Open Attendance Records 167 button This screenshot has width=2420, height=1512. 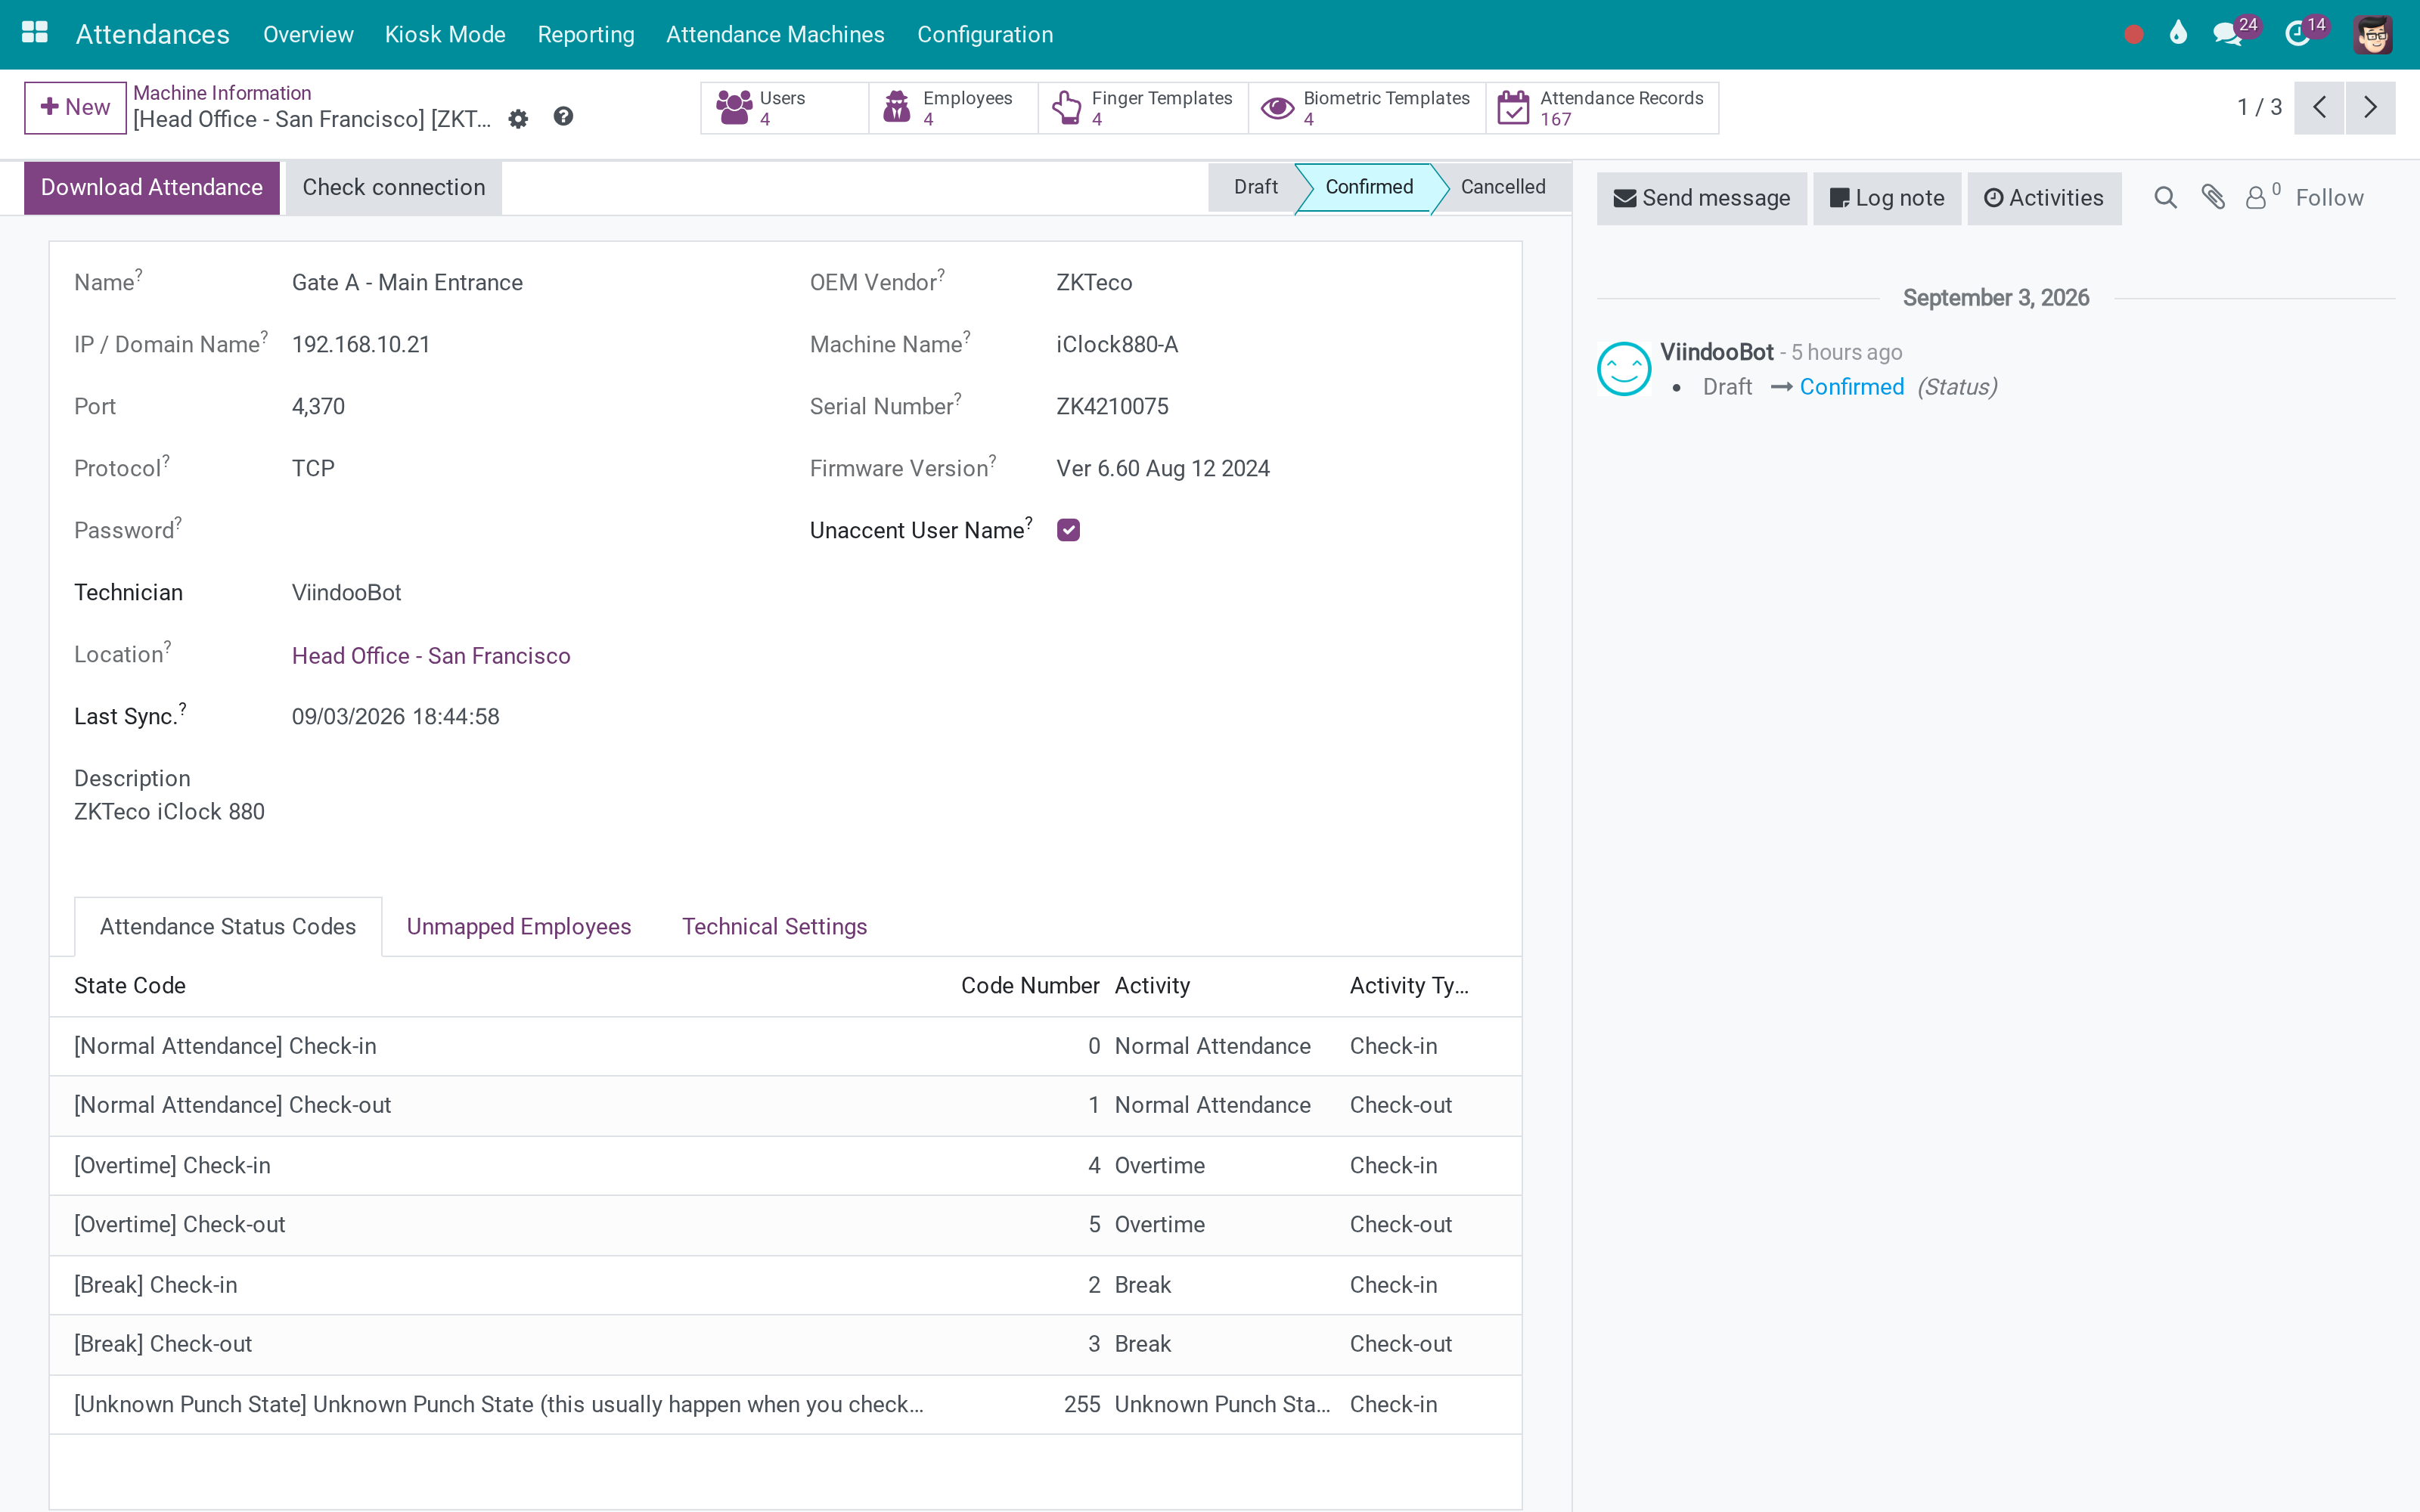[x=1602, y=108]
